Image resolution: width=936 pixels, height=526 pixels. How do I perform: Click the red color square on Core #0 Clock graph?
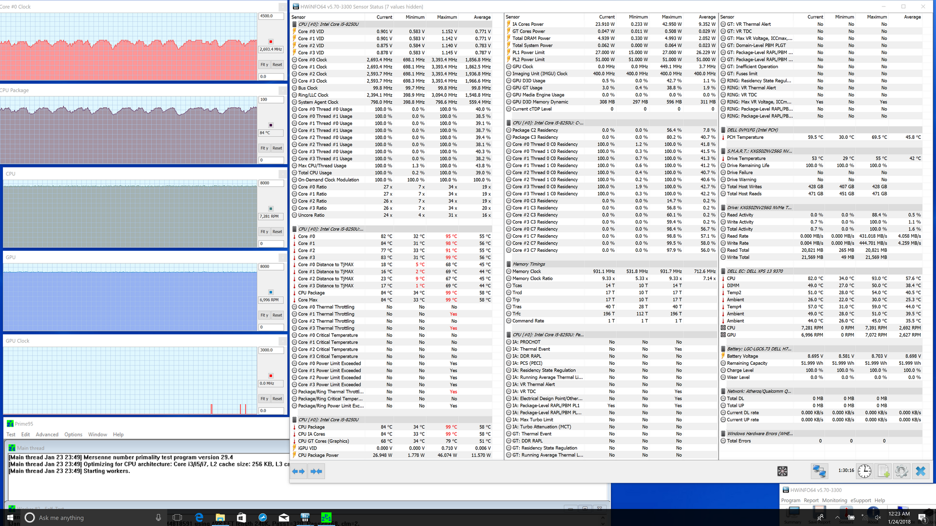coord(271,41)
